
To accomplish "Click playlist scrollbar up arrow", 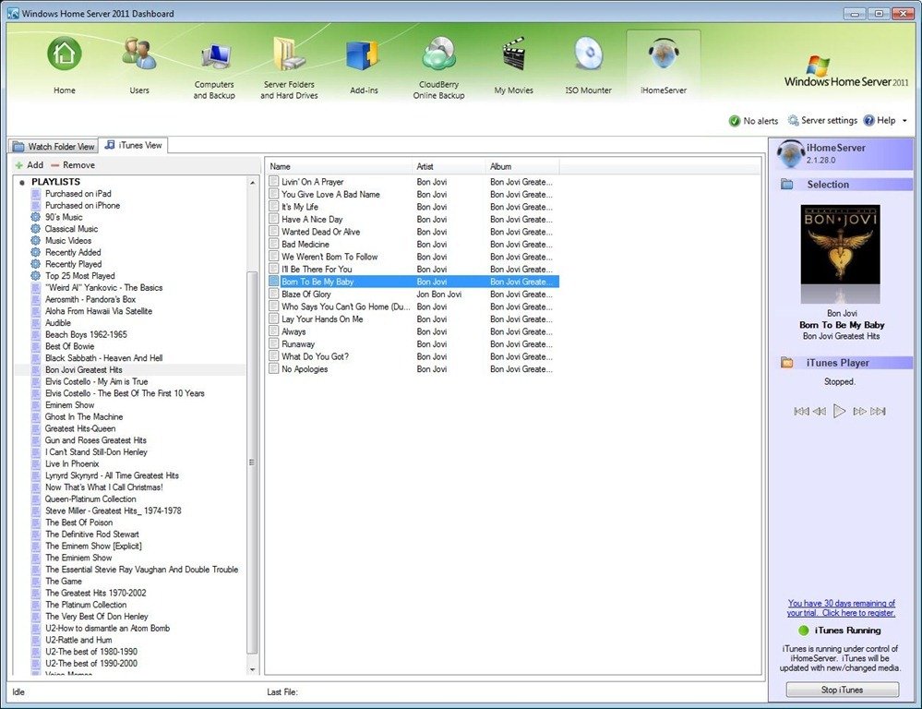I will [252, 183].
